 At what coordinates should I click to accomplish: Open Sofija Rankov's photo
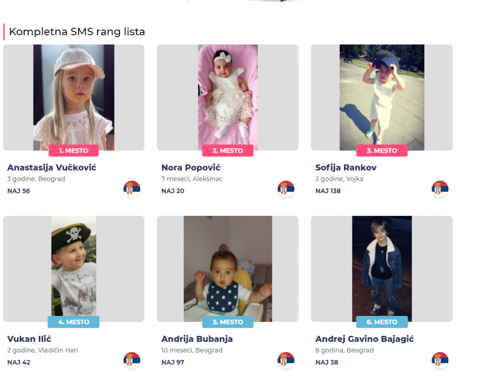click(382, 97)
